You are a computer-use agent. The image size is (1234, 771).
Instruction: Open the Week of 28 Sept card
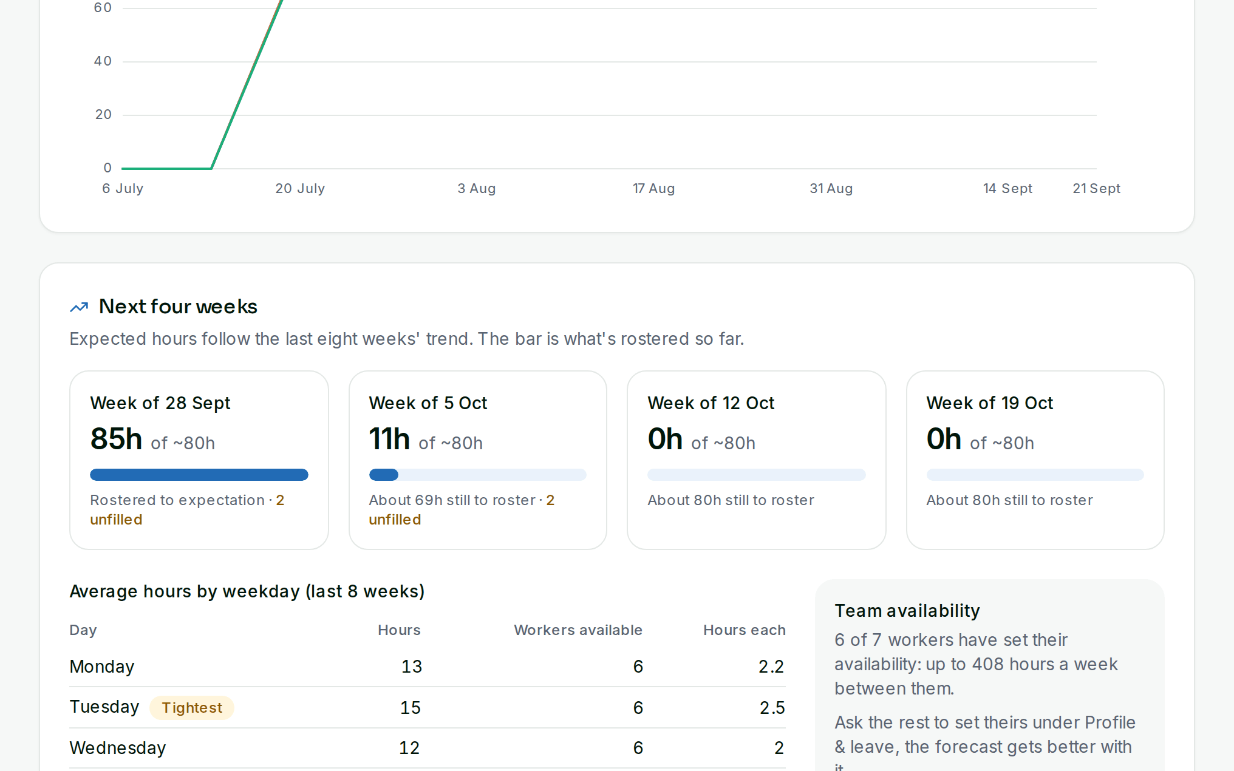(199, 460)
